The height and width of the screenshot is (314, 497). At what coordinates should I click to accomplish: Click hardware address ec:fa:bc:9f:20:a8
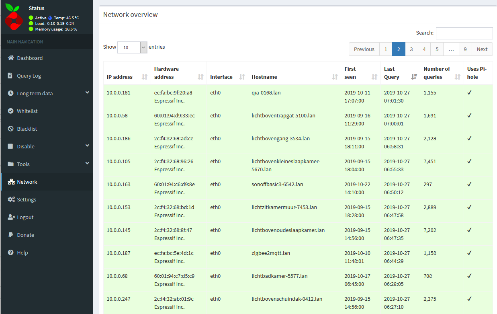173,92
